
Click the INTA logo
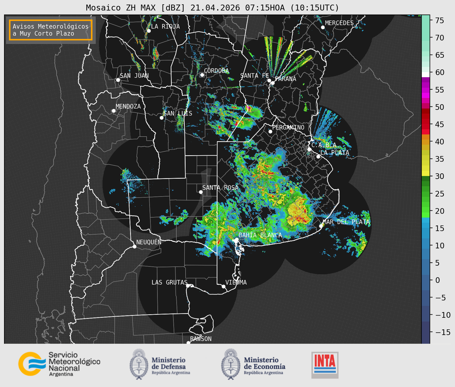click(x=325, y=365)
